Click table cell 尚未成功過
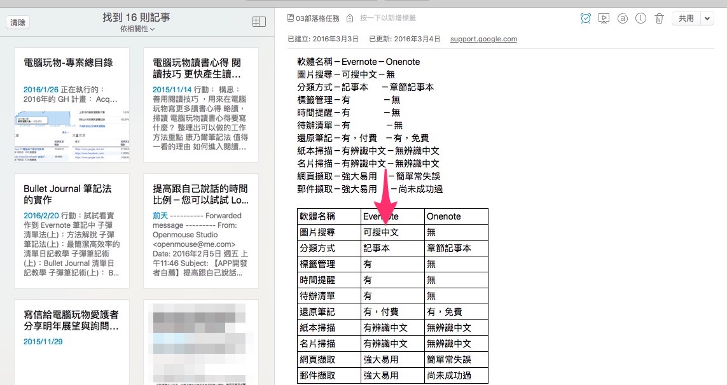 click(456, 375)
